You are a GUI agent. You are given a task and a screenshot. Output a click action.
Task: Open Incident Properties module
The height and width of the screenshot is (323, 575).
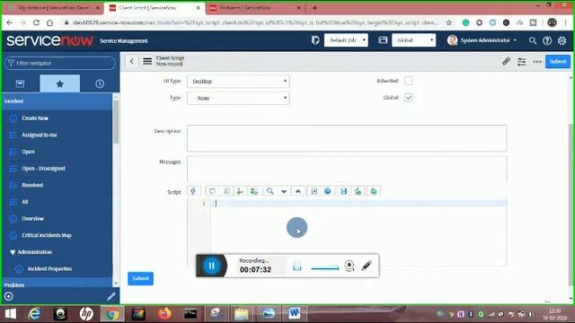point(50,269)
